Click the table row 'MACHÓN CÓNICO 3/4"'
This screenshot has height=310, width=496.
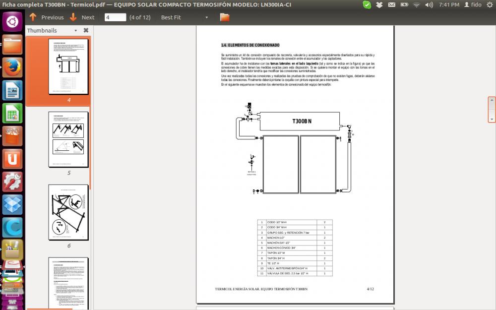coord(295,248)
